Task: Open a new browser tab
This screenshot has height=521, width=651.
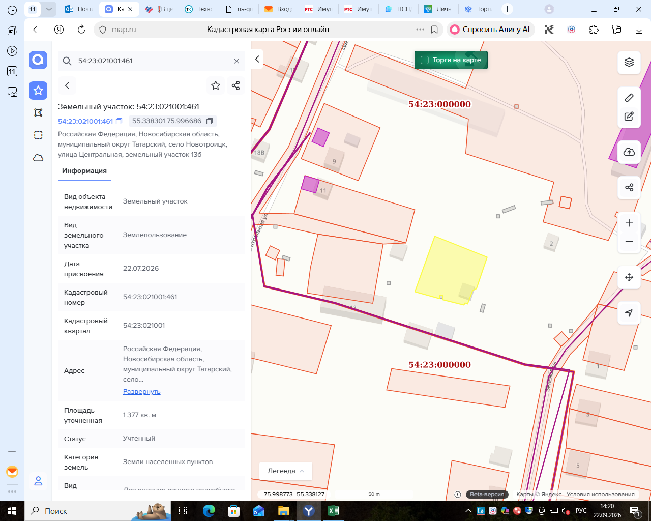Action: [x=507, y=9]
